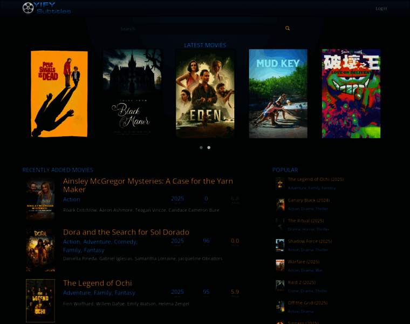Click Ainsley McGregor Mysteries thumbnail
This screenshot has width=410, height=324.
40,199
